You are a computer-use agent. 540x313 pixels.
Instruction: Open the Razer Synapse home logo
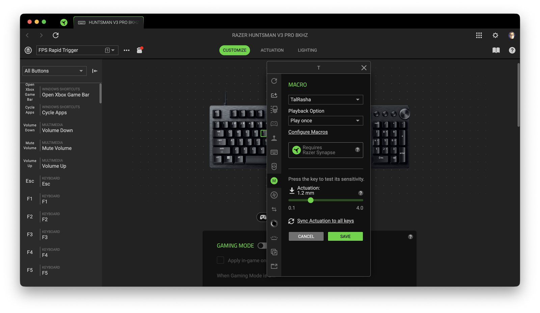coord(64,22)
